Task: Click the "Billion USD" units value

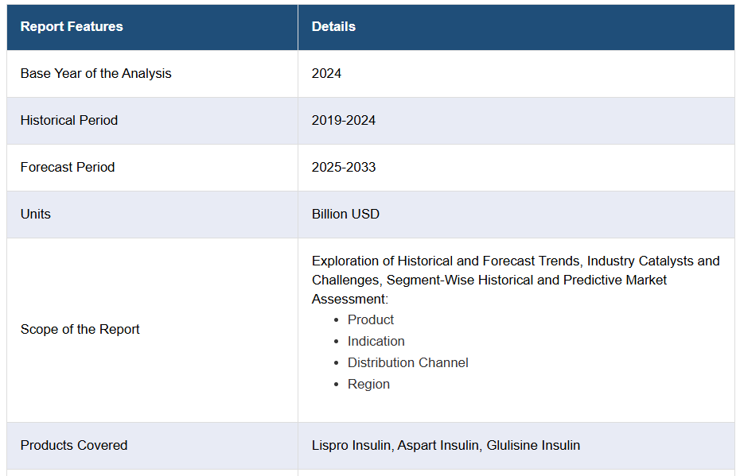Action: 345,215
